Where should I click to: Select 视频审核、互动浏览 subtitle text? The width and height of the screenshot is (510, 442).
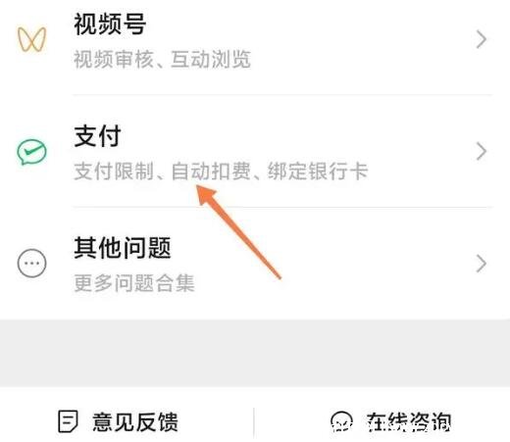[162, 60]
